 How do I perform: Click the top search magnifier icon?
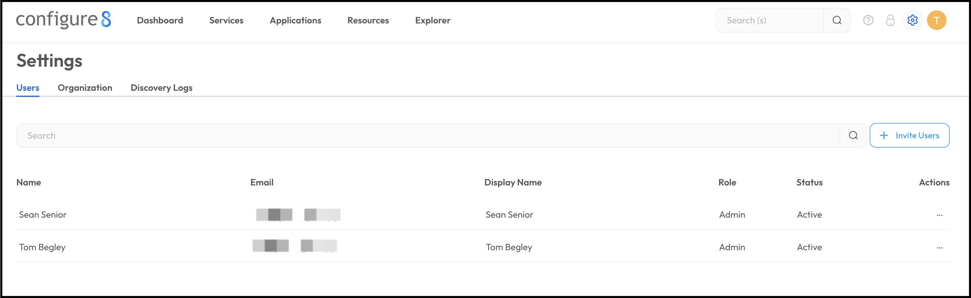(x=837, y=20)
